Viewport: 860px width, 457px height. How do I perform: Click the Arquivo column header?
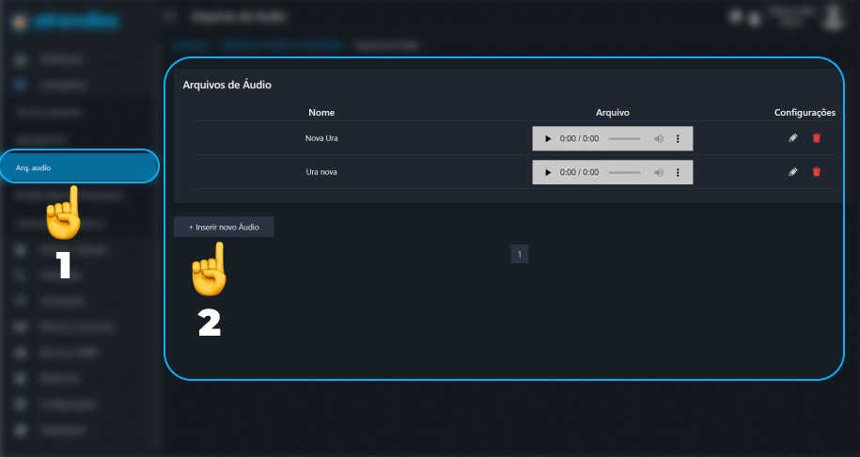(x=613, y=113)
